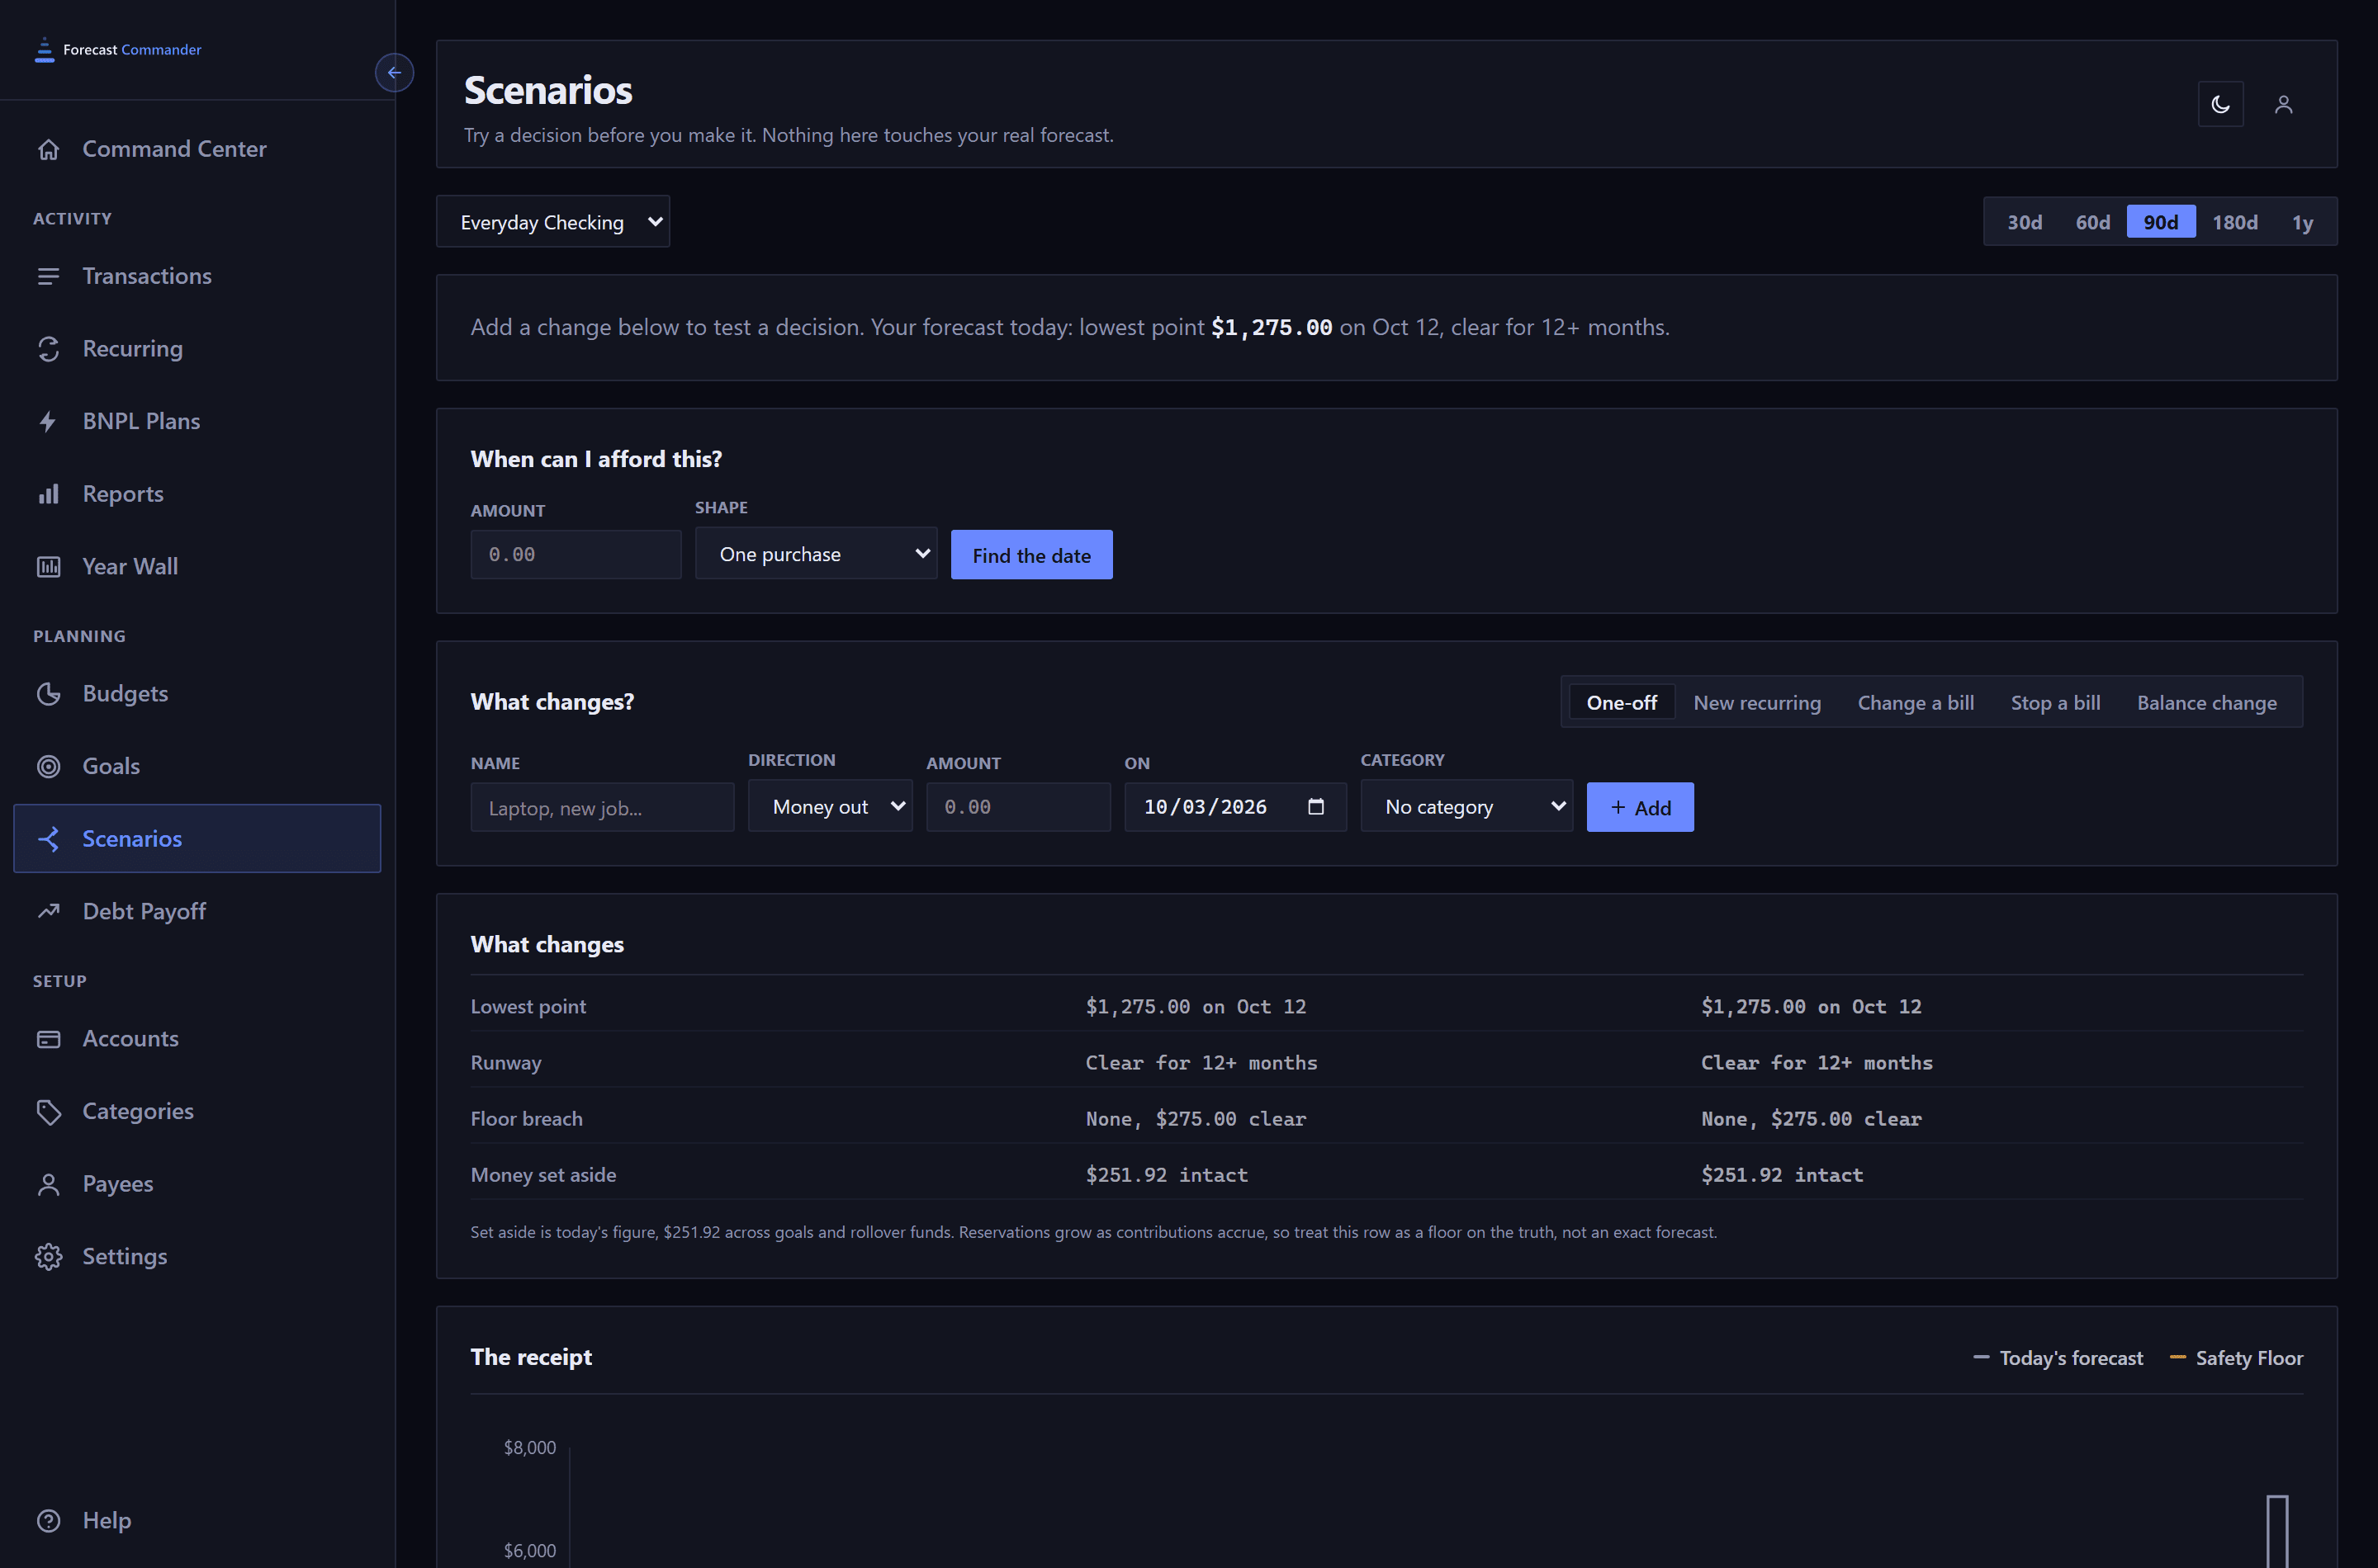Click the Command Center home icon
Viewport: 2378px width, 1568px height.
[x=48, y=149]
